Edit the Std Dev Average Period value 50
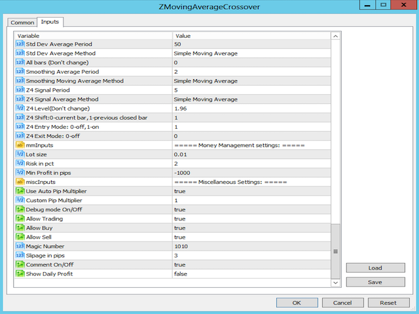This screenshot has height=314, width=419. (251, 44)
